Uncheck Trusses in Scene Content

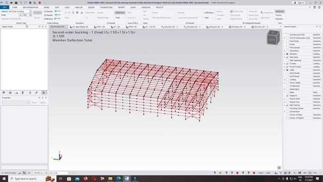[287, 64]
